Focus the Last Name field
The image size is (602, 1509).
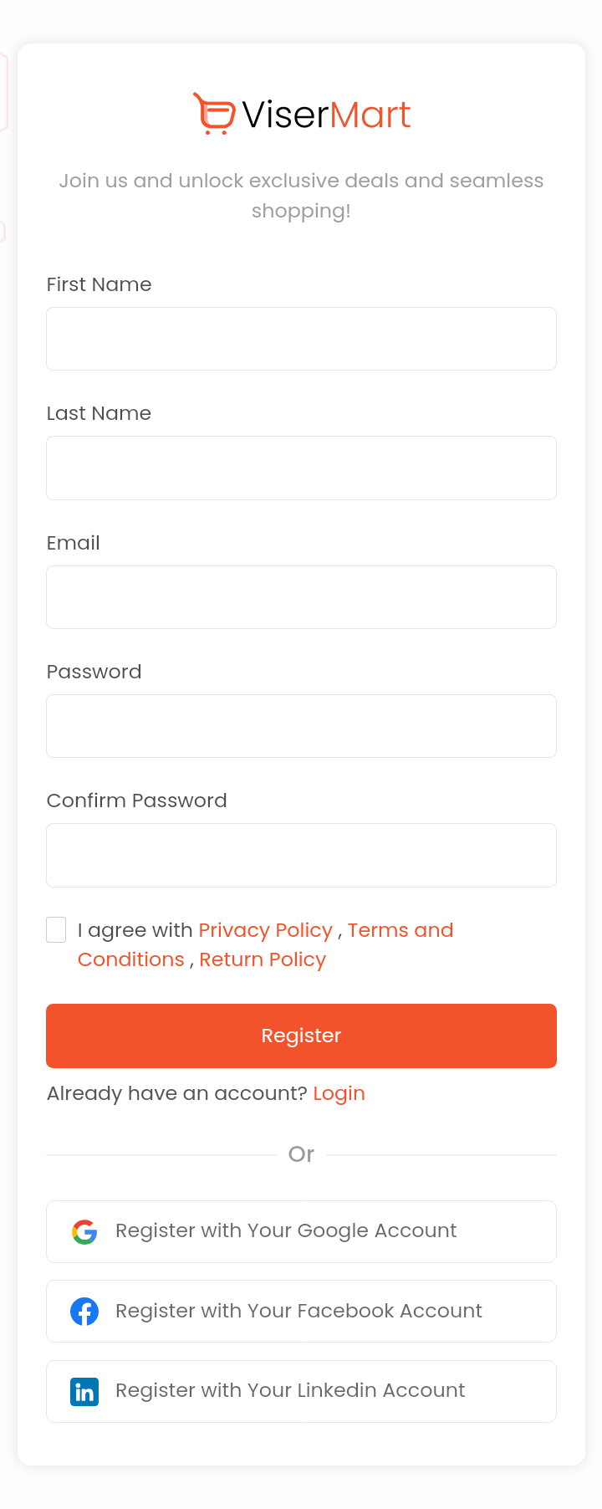tap(301, 468)
